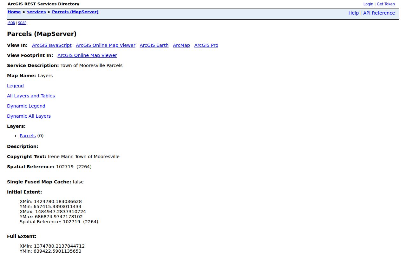Image resolution: width=406 pixels, height=253 pixels.
Task: View the service as JSON
Action: (11, 23)
